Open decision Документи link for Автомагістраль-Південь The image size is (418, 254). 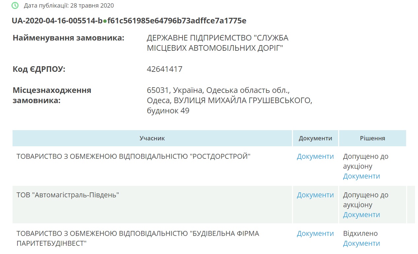(362, 215)
